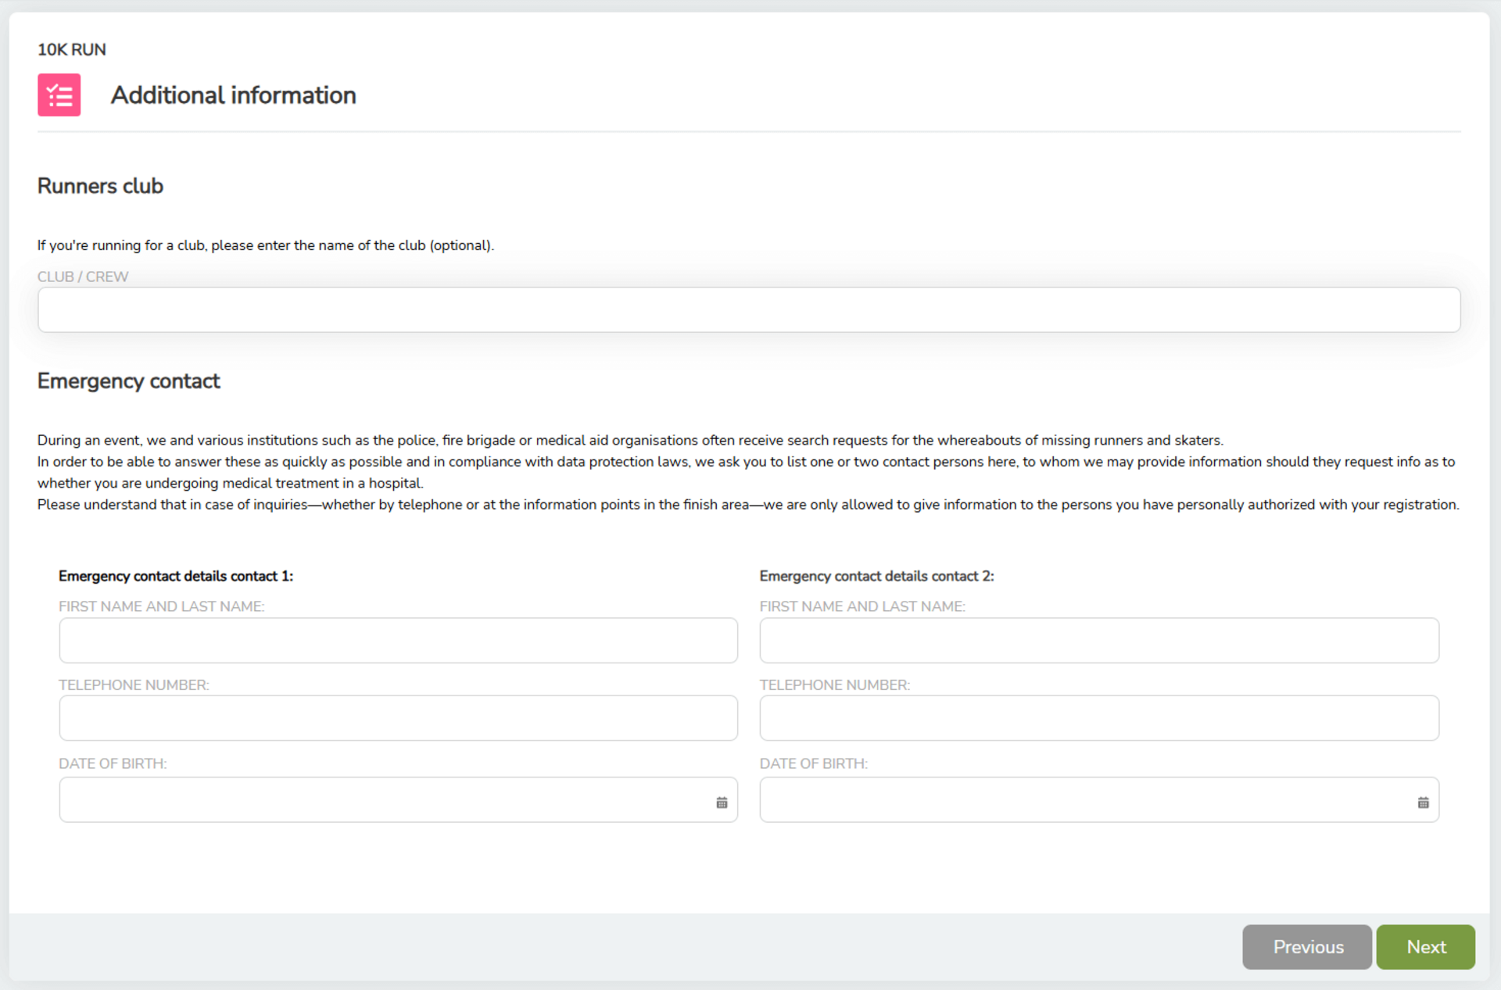Open calendar picker for contact 1 birth date
The image size is (1501, 990).
(x=722, y=802)
